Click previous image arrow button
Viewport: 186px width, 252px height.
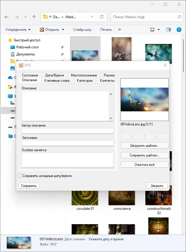pyautogui.click(x=132, y=136)
